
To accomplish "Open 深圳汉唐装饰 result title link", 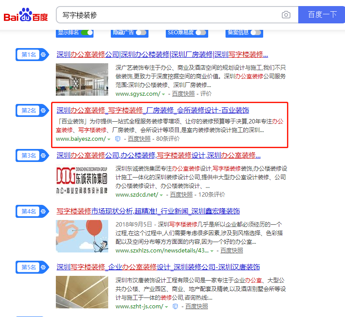I will pyautogui.click(x=158, y=267).
